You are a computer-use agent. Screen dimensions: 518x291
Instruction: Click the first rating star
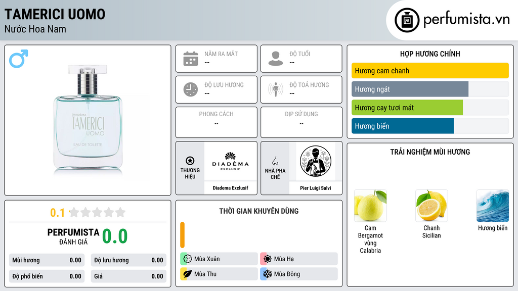[x=74, y=212]
